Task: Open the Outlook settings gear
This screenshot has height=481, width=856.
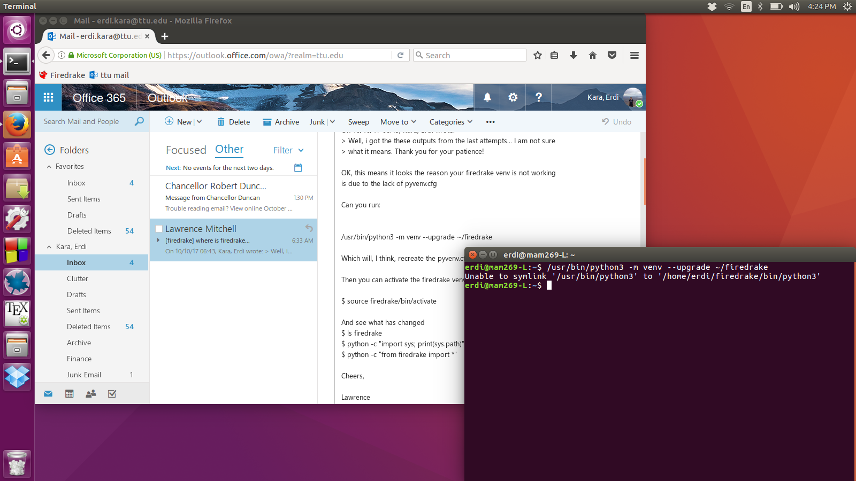Action: tap(513, 97)
